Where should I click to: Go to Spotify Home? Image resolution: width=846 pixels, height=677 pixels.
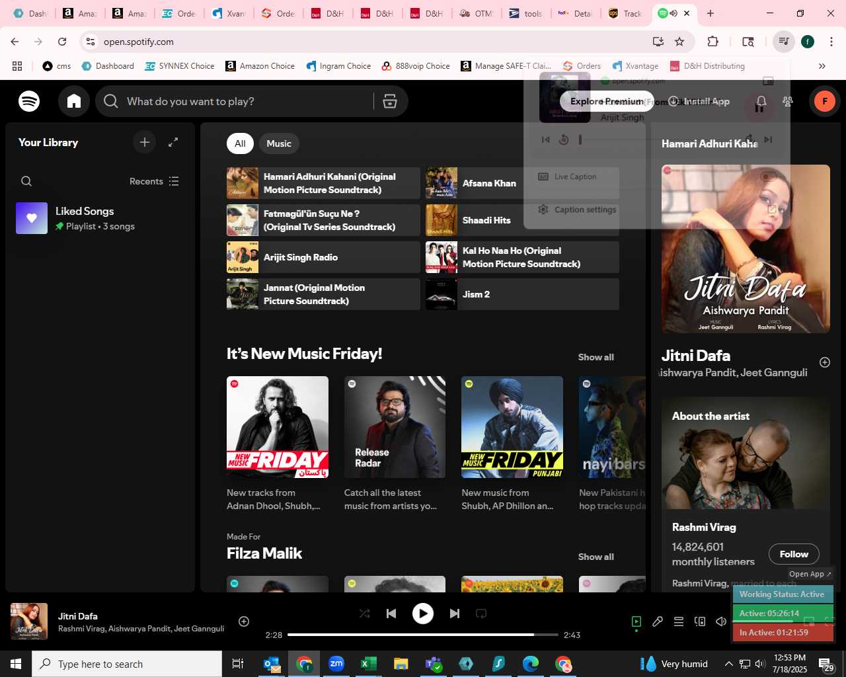pos(74,101)
